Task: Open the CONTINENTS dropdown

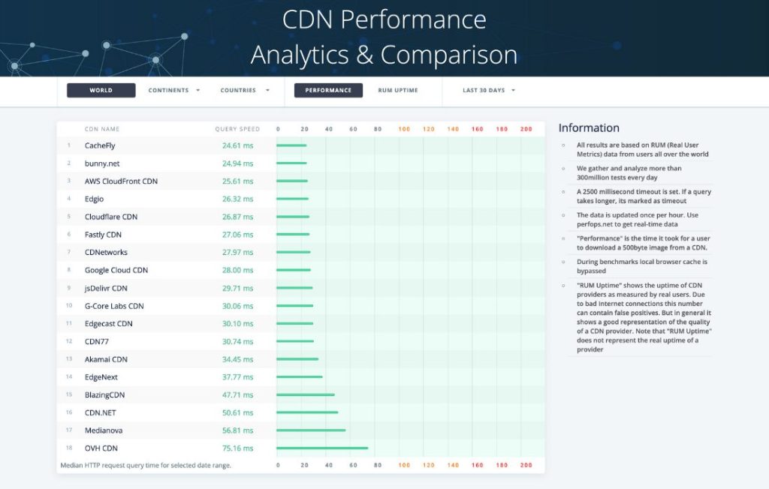Action: pos(173,90)
